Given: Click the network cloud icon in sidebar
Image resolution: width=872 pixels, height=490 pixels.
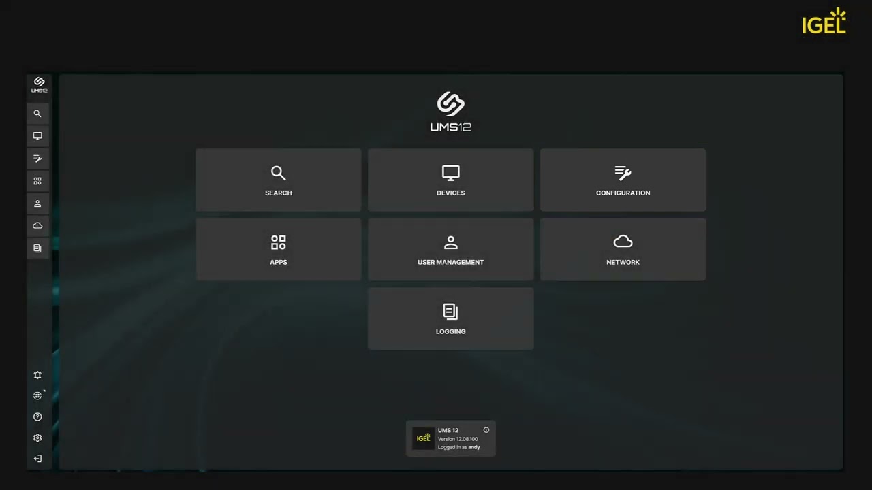Looking at the screenshot, I should tap(37, 226).
